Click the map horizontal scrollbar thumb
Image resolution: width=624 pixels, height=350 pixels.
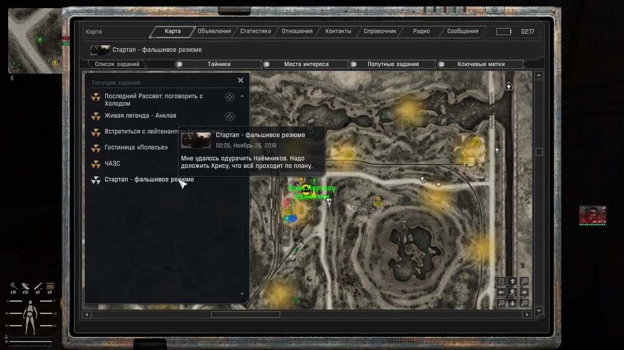coord(245,315)
